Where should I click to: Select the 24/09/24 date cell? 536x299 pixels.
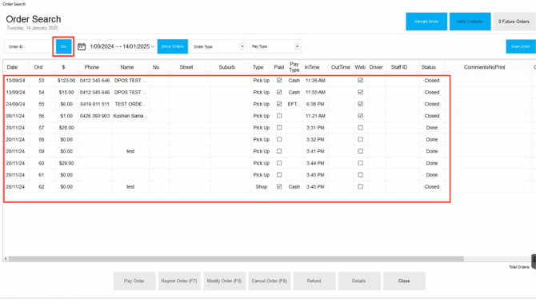click(x=15, y=104)
